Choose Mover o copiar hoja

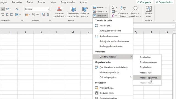[x=113, y=72]
